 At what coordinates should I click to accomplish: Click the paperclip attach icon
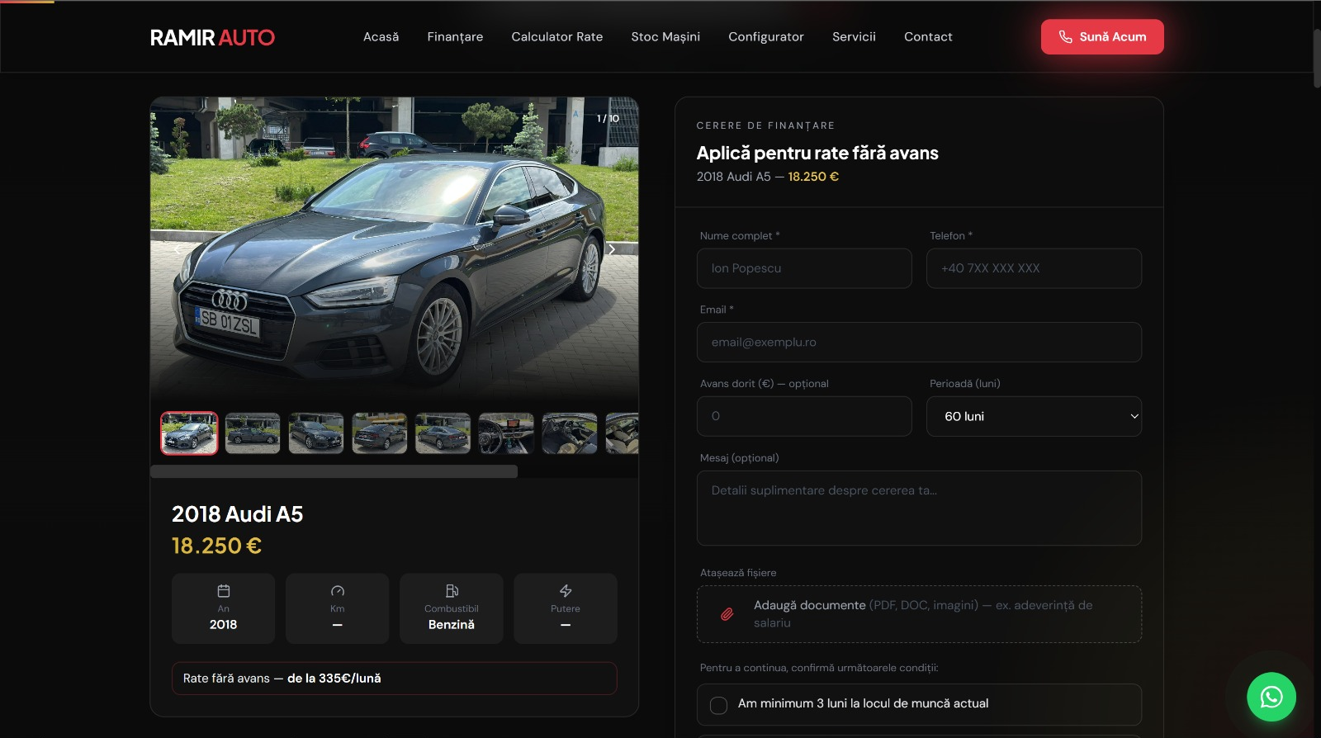[x=727, y=614]
